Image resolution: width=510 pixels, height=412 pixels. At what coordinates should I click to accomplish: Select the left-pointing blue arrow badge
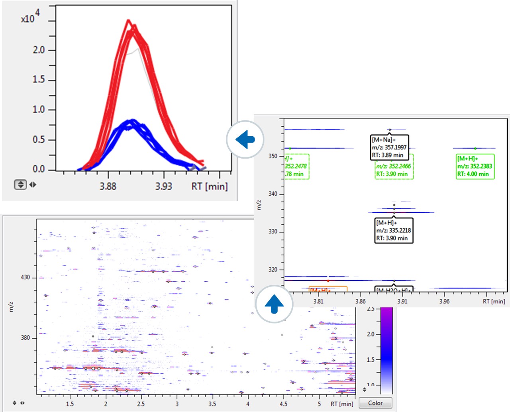(x=245, y=139)
